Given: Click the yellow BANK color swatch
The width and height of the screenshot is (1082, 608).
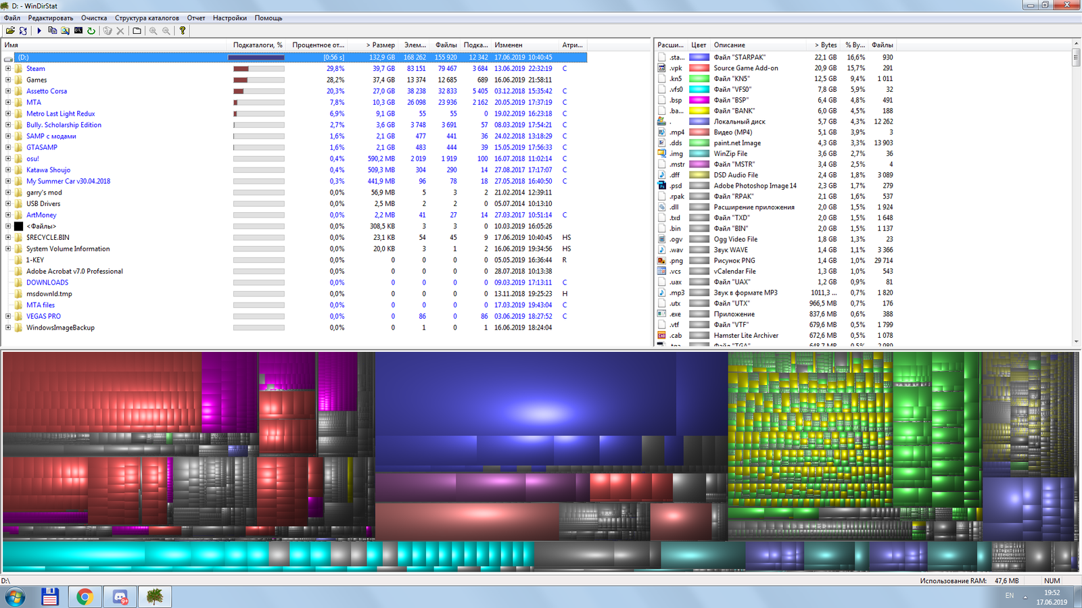Looking at the screenshot, I should coord(699,111).
